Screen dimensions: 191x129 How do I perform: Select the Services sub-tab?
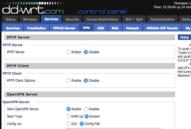13,28
